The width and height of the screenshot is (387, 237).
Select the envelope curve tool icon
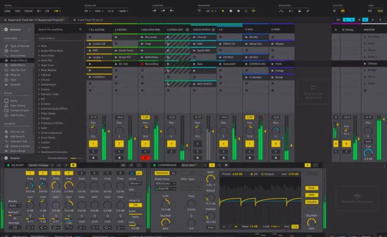coord(281,11)
